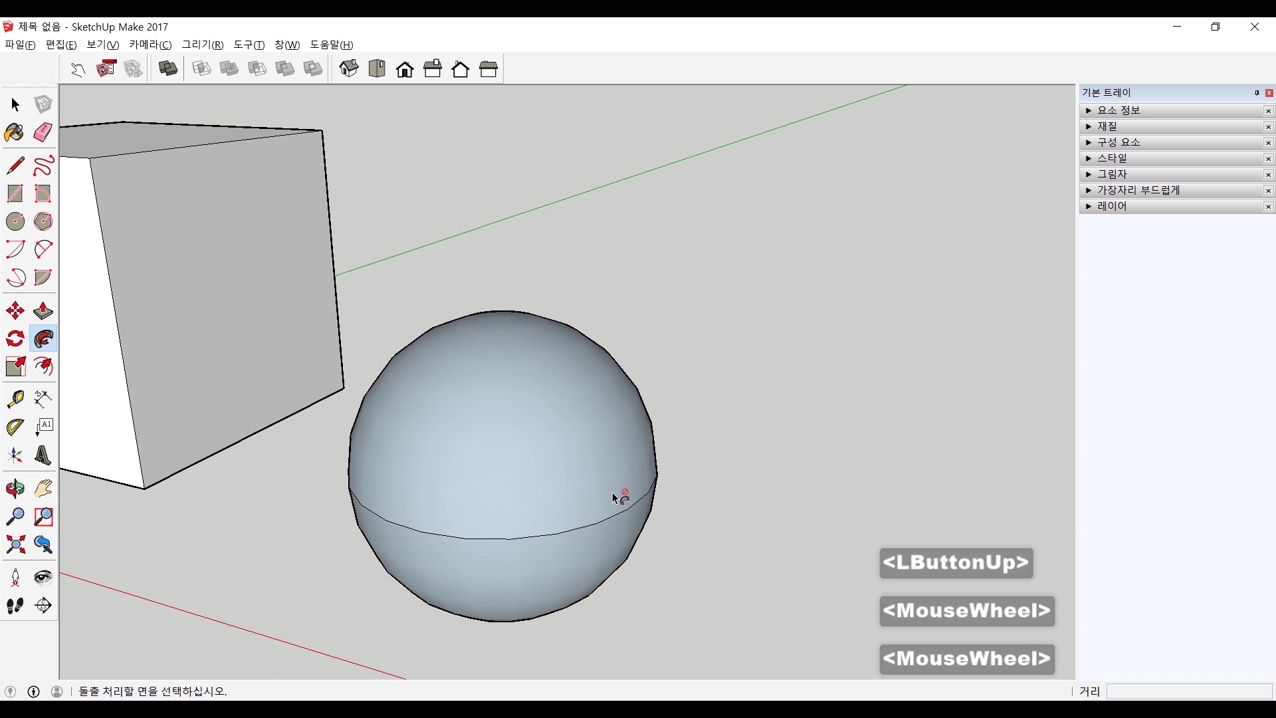
Task: Activate the Orbit camera tool
Action: click(x=15, y=489)
